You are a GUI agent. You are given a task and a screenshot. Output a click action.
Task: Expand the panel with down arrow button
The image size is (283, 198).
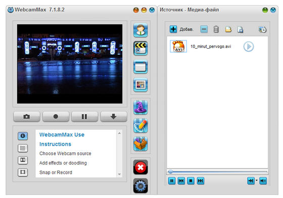[x=114, y=116]
